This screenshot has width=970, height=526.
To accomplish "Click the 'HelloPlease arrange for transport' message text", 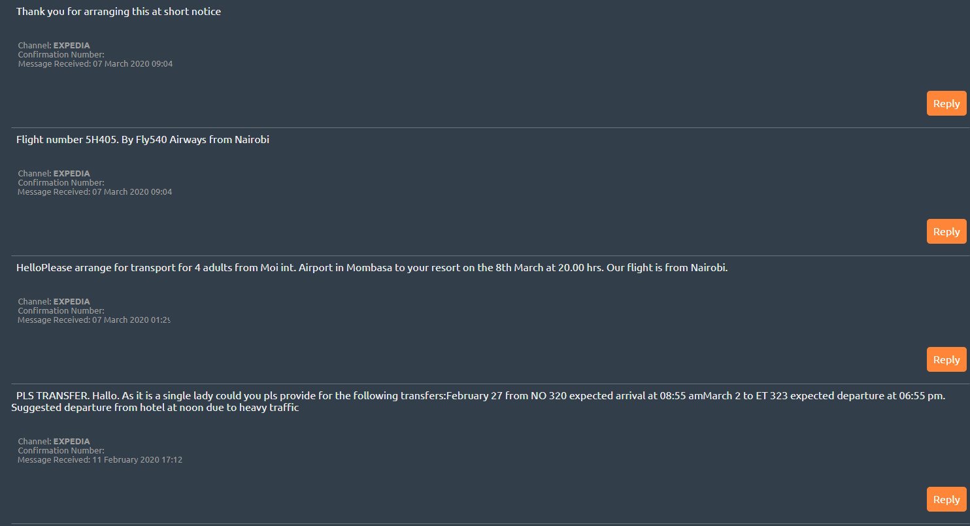I will pyautogui.click(x=371, y=268).
